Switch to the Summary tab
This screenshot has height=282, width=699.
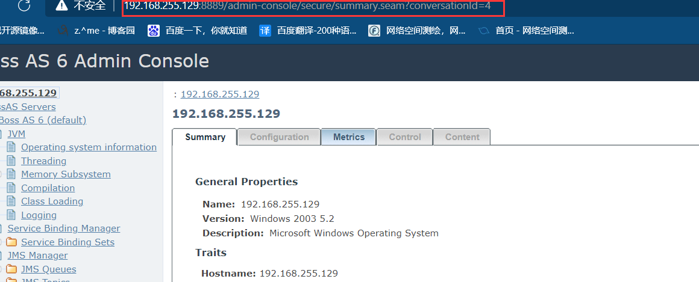pos(205,137)
